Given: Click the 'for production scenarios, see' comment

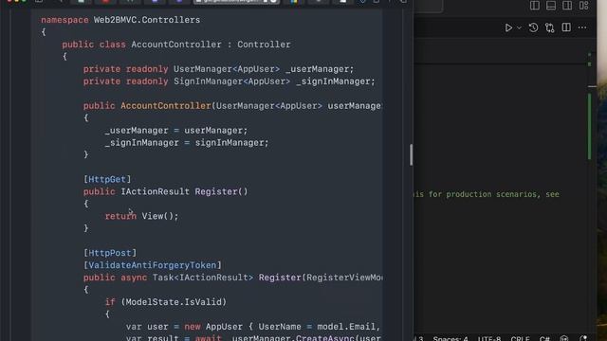Looking at the screenshot, I should [493, 194].
